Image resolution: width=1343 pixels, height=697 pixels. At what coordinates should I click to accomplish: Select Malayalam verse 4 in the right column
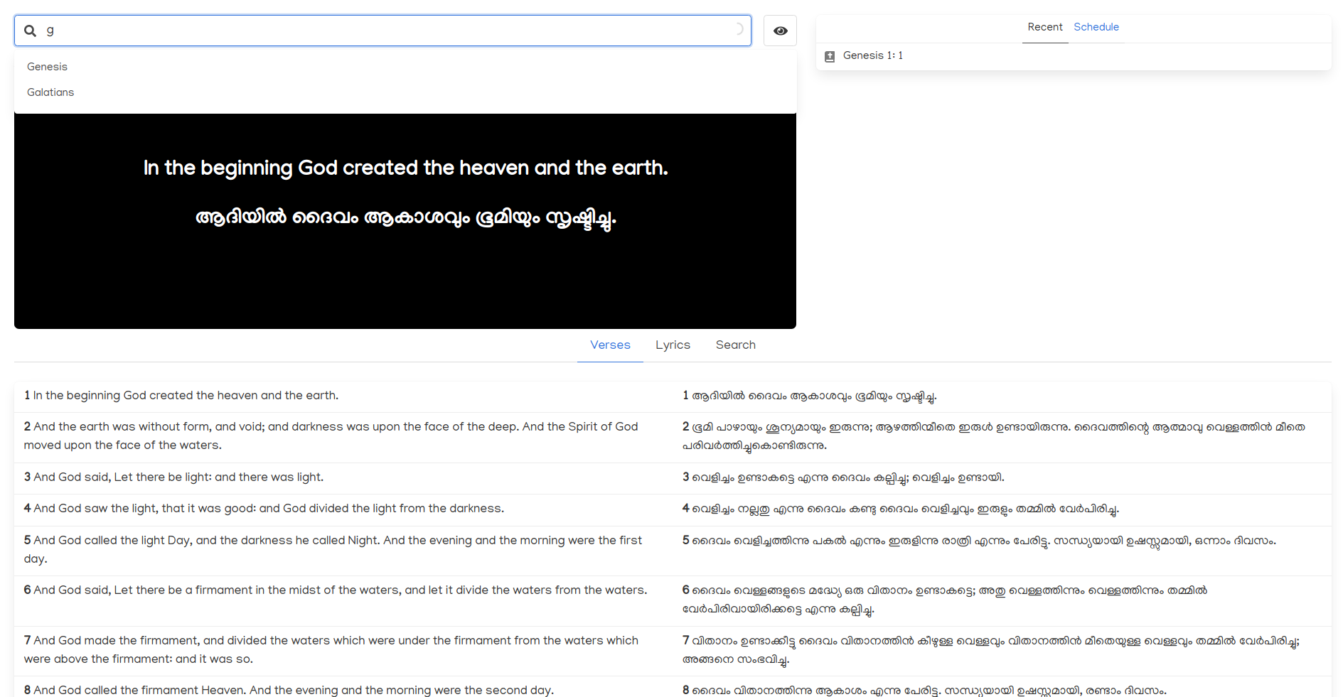pyautogui.click(x=1002, y=509)
